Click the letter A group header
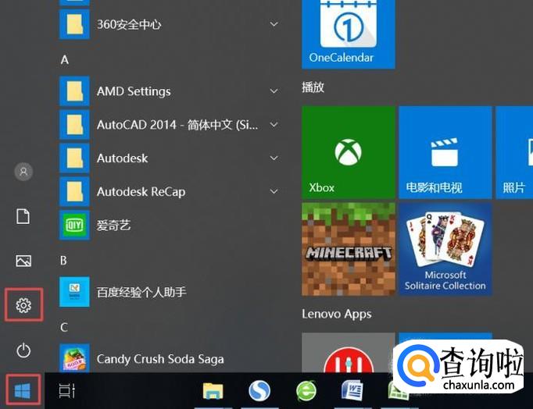 [x=64, y=59]
